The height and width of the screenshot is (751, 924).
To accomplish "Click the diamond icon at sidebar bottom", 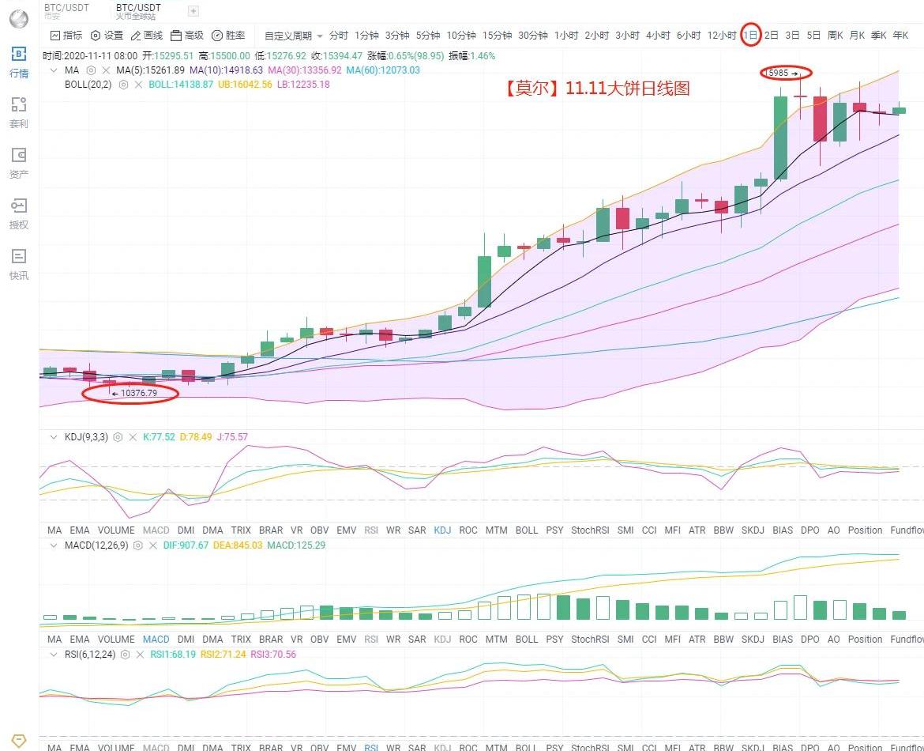I will (19, 740).
